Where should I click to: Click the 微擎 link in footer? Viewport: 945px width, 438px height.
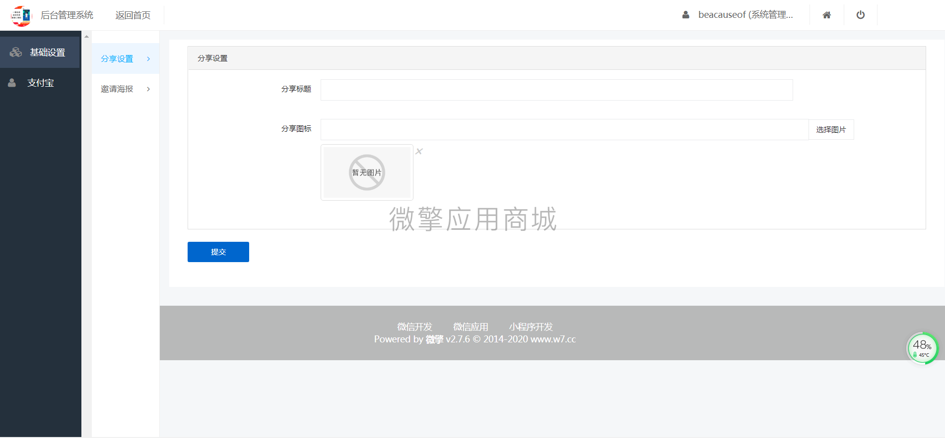[x=434, y=339]
